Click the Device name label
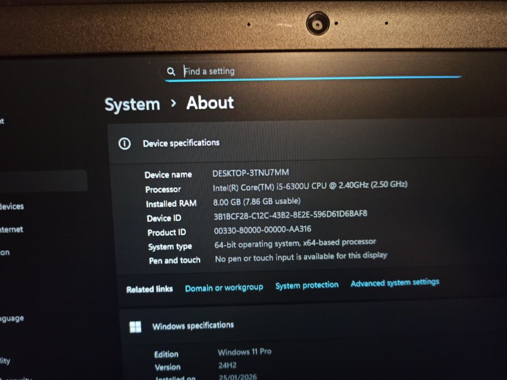 [168, 175]
